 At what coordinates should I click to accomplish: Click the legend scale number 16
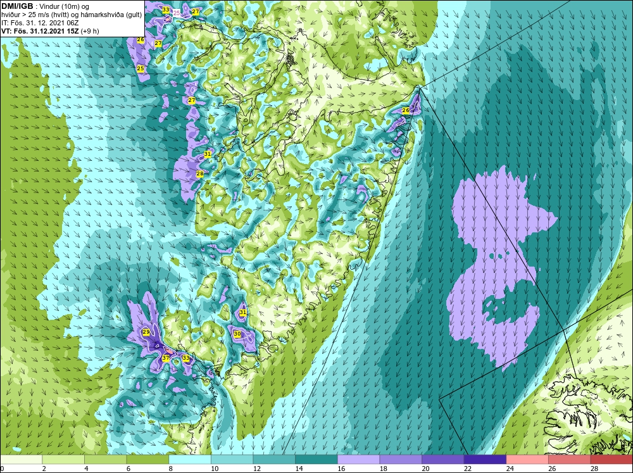(x=342, y=469)
